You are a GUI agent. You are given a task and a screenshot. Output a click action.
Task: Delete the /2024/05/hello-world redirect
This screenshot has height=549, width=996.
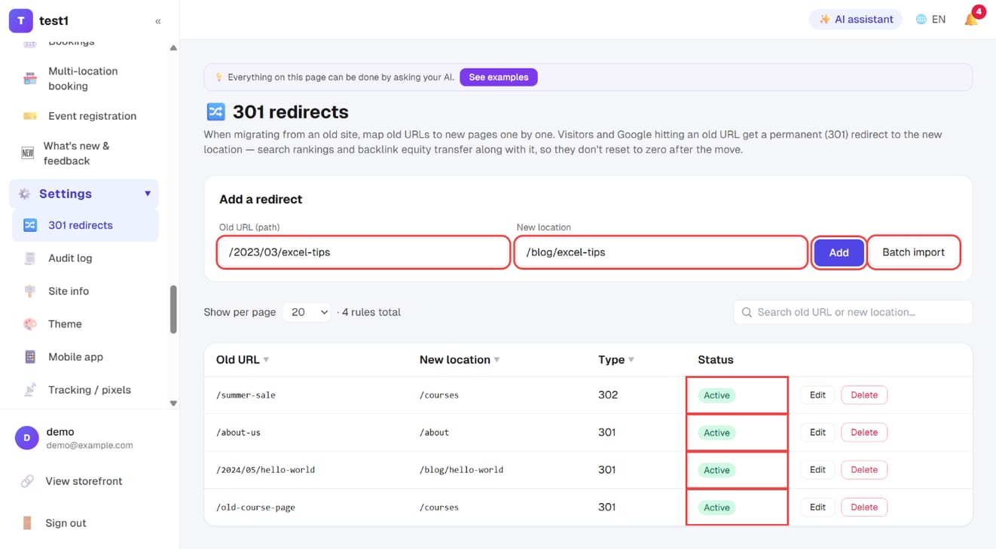pos(864,470)
